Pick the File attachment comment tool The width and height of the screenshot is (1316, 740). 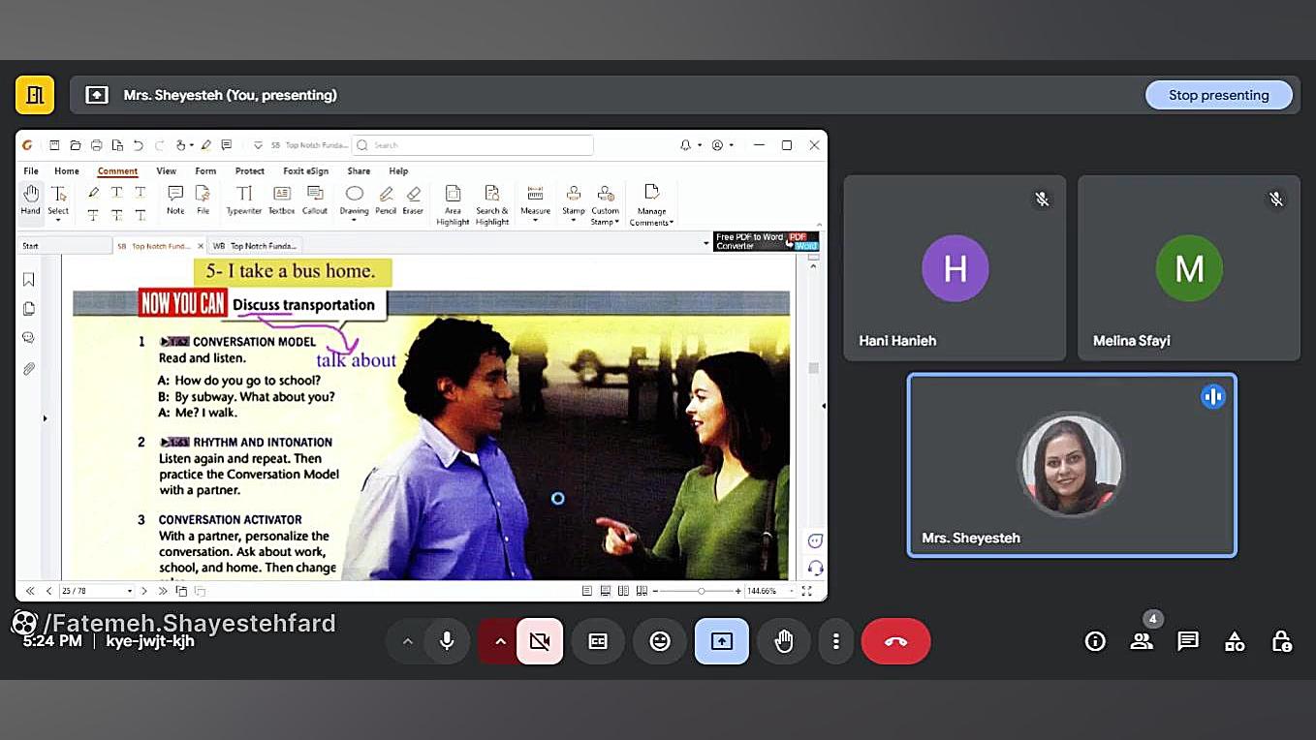pyautogui.click(x=203, y=200)
